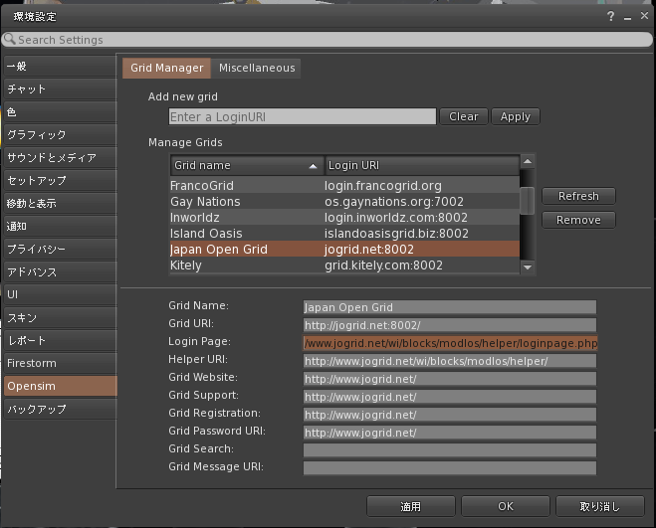Select the Inworldz grid
Screen dimensions: 656x528
click(344, 218)
